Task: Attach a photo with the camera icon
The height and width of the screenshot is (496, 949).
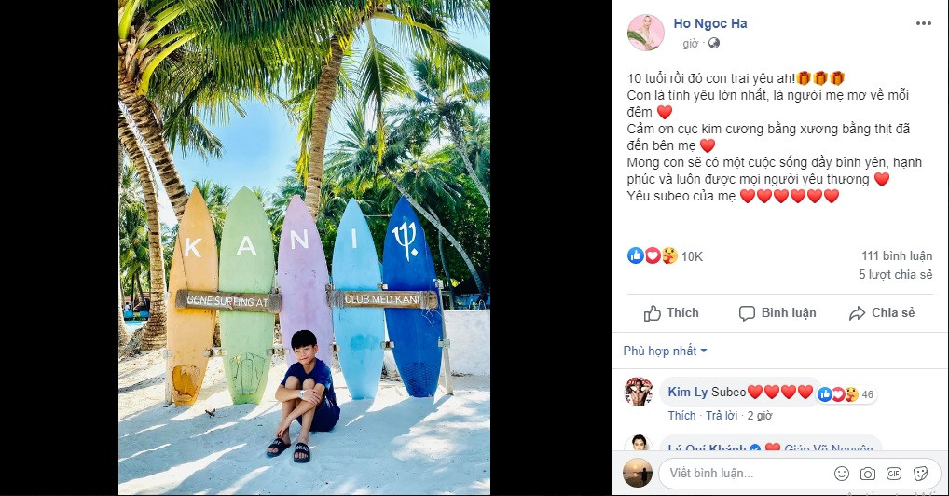Action: [x=868, y=473]
